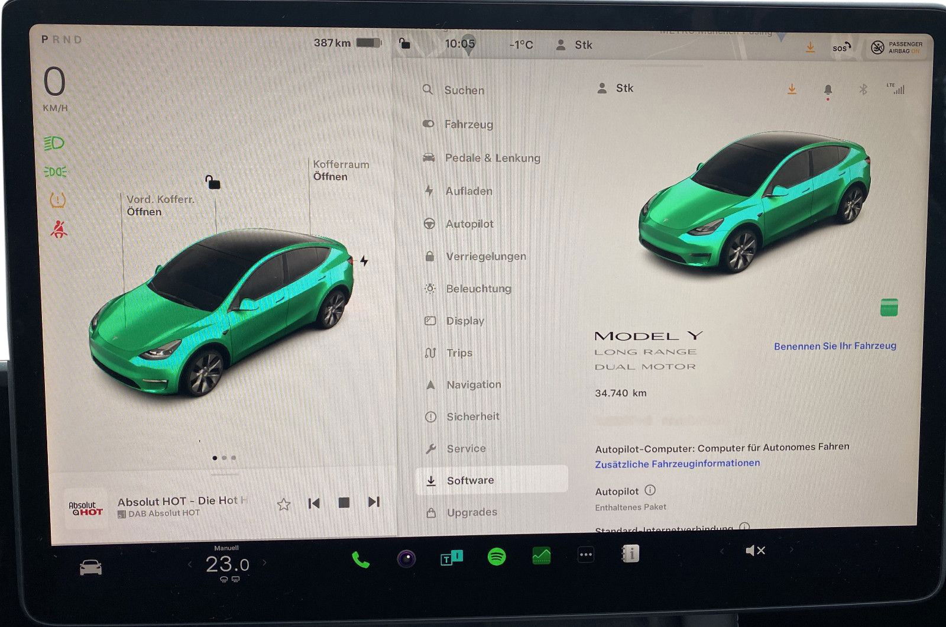
Task: Decrease volume with left arrow
Action: tap(721, 551)
